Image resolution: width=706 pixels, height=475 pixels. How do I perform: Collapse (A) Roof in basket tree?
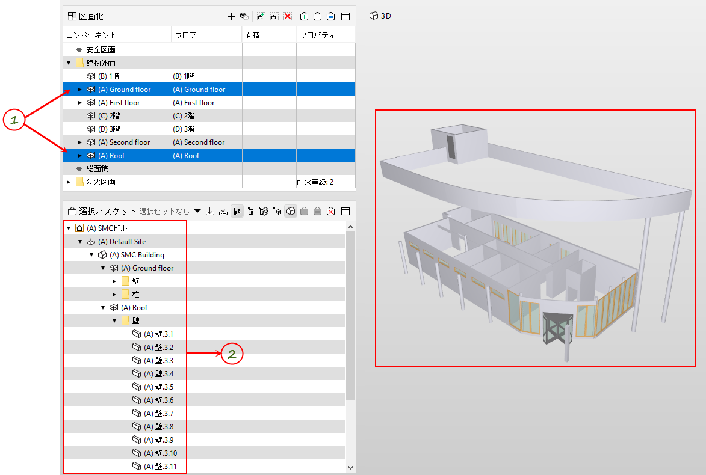[103, 308]
